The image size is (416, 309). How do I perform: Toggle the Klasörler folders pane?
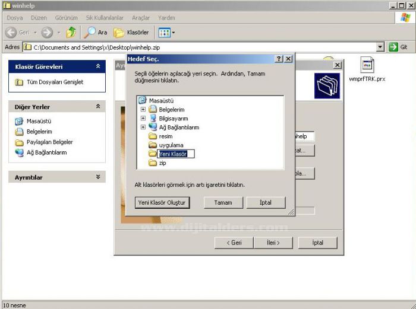point(132,32)
